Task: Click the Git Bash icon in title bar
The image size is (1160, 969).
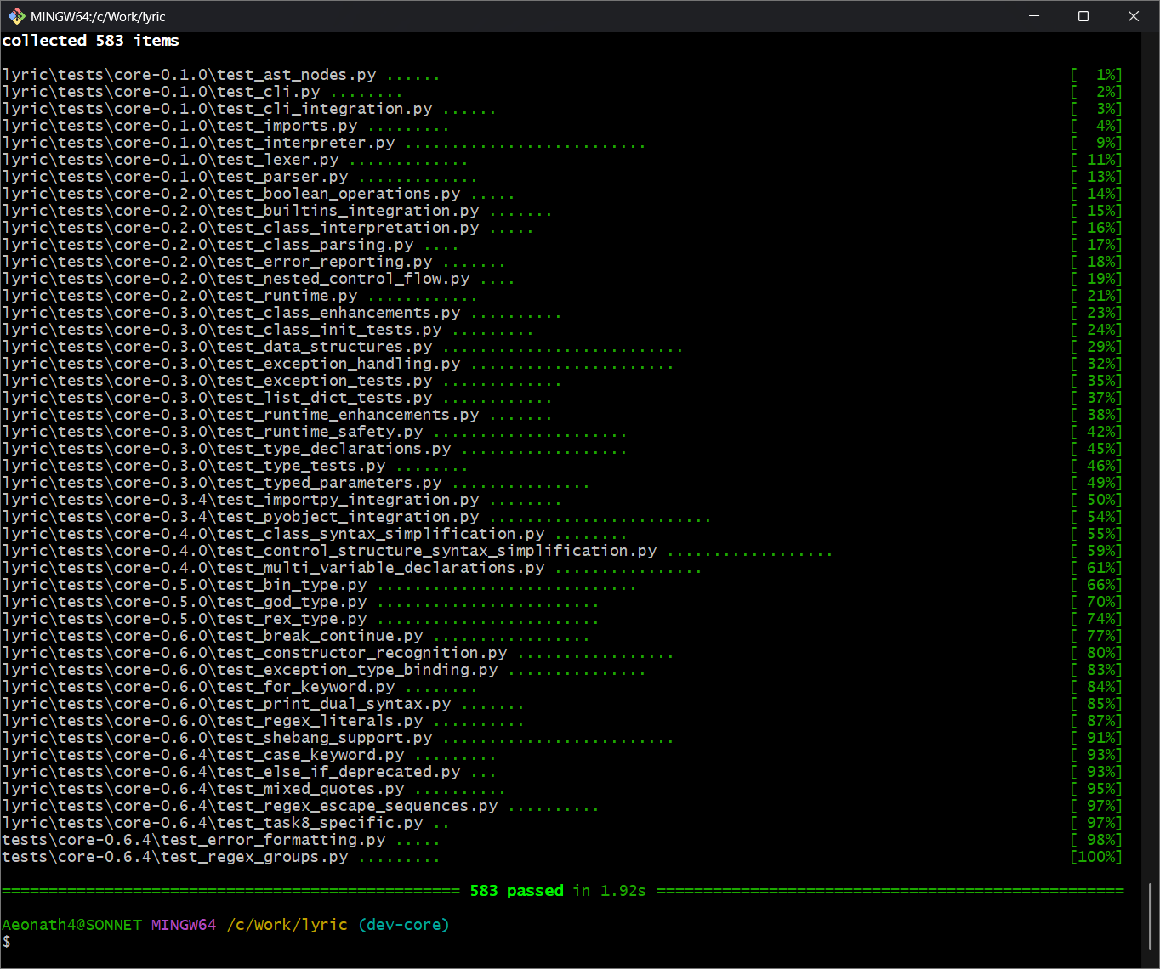Action: (16, 16)
